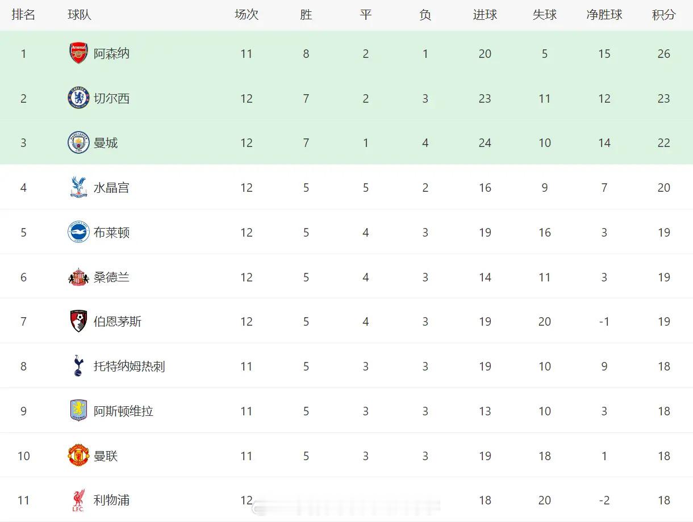The height and width of the screenshot is (522, 693).
Task: Click the 进球 column header
Action: [x=485, y=15]
